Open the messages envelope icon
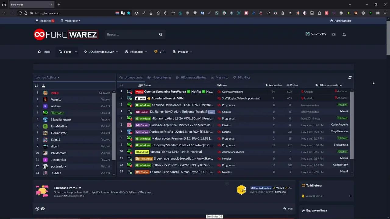 tap(334, 34)
